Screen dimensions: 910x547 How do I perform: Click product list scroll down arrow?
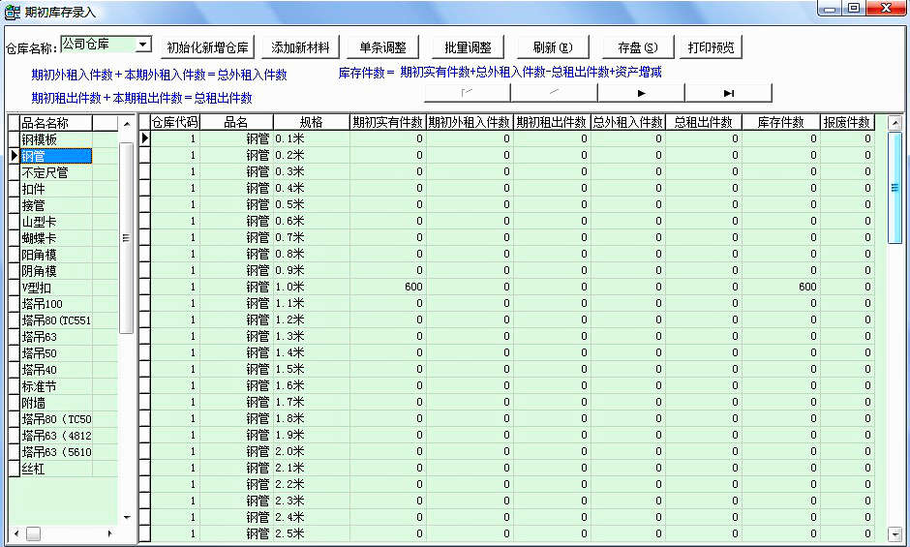click(127, 517)
